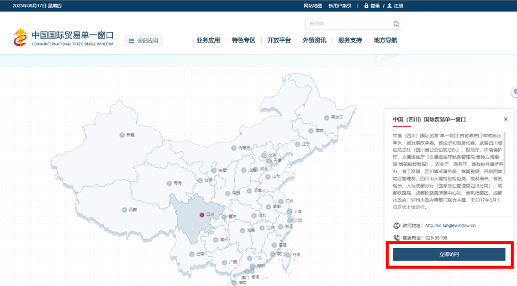The height and width of the screenshot is (286, 517).
Task: Click the user icon beside 注册
Action: point(389,6)
